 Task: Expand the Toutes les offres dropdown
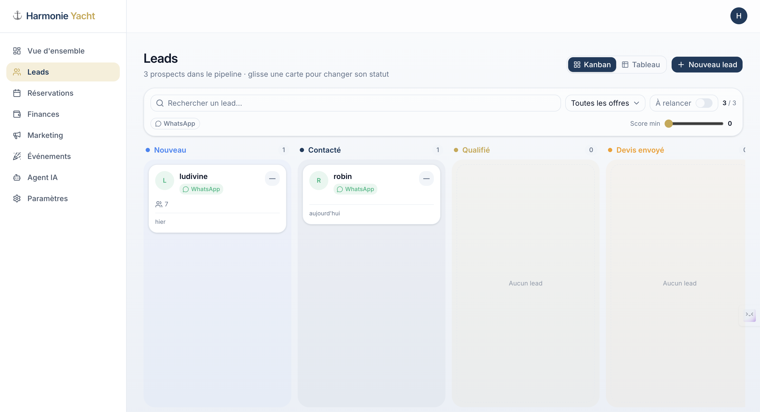pyautogui.click(x=605, y=103)
